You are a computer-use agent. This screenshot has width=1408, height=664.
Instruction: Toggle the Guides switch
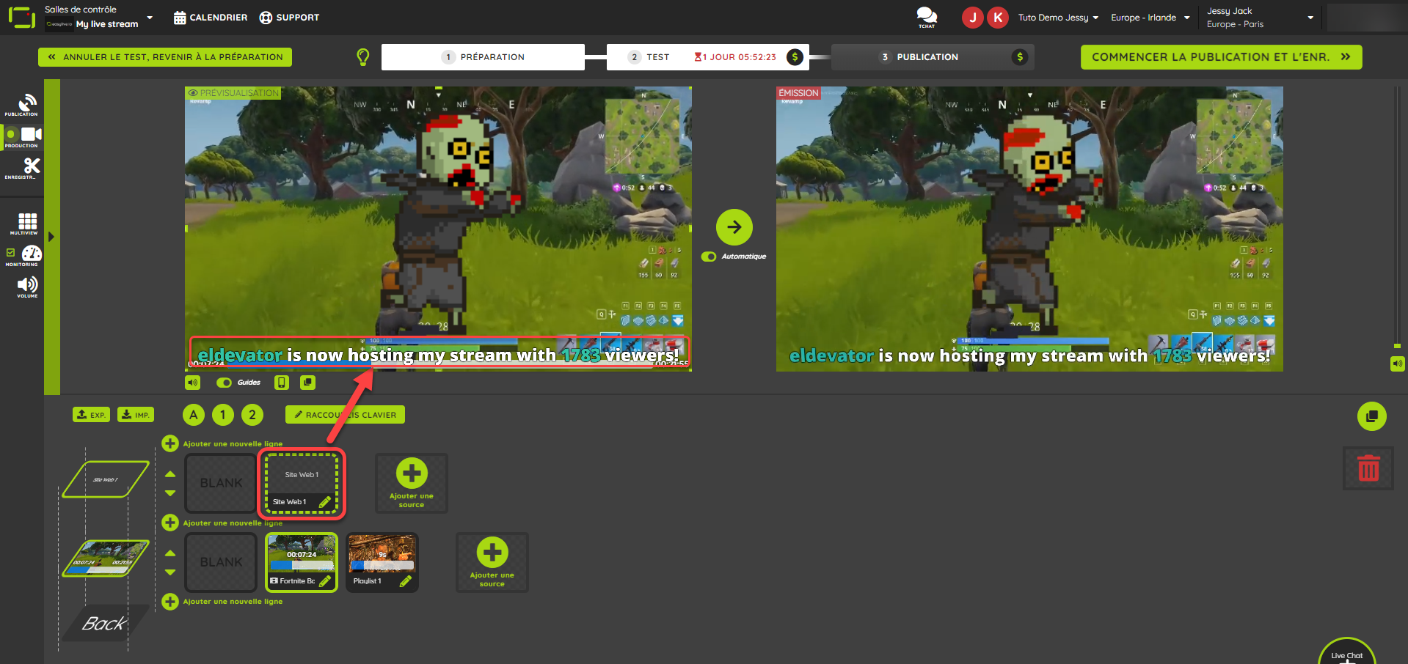224,383
